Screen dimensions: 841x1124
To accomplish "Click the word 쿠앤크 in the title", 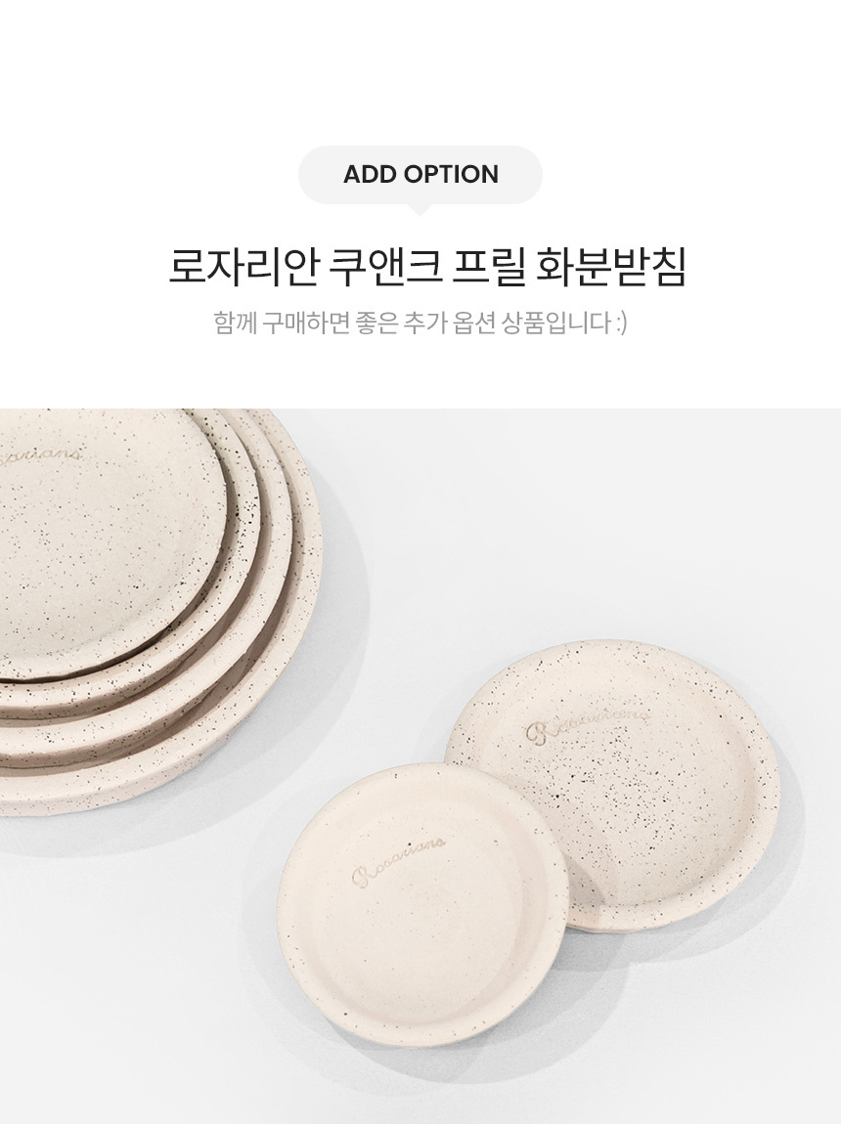I will coord(384,267).
